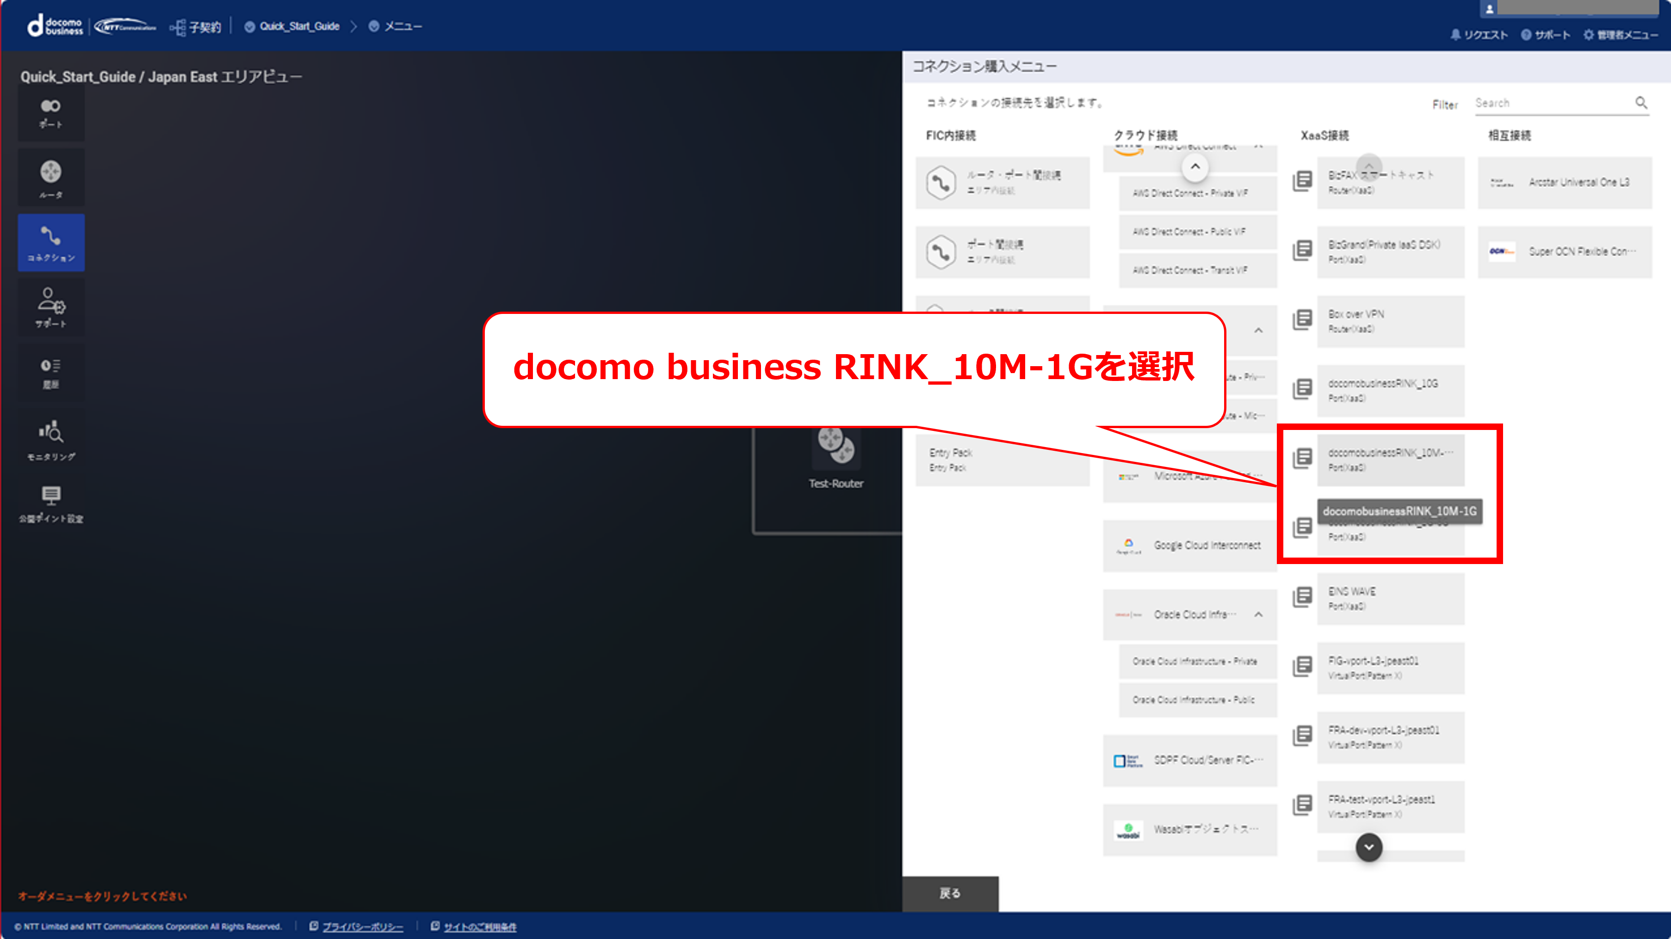Open the サポート sidebar icon
The width and height of the screenshot is (1671, 939).
(50, 307)
